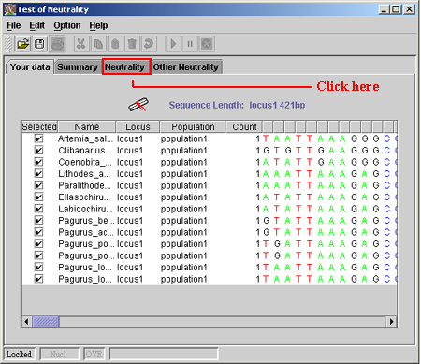Delete with the trash can icon

pos(132,44)
